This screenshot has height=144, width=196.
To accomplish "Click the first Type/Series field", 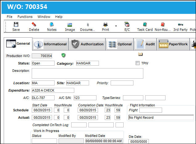I will point(133,98).
